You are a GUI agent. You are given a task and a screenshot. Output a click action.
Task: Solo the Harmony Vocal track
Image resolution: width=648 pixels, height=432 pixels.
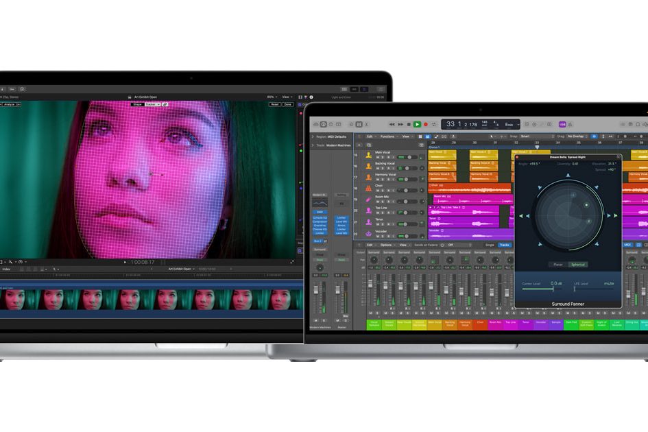383,179
